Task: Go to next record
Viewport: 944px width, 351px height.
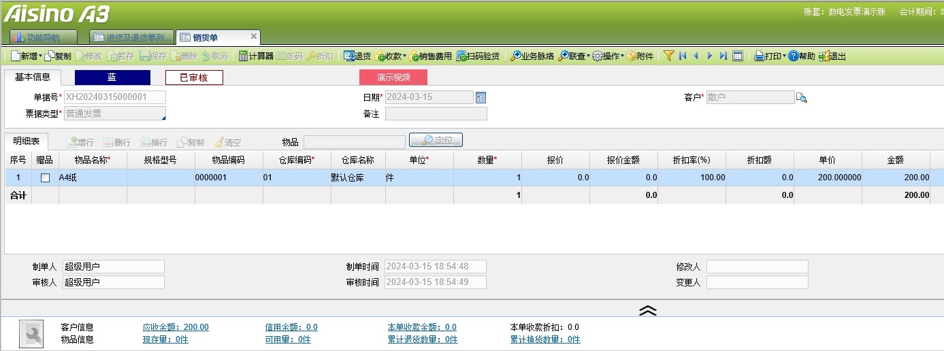Action: click(710, 56)
